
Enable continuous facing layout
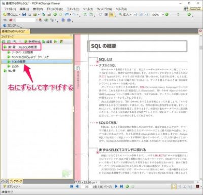(190, 186)
